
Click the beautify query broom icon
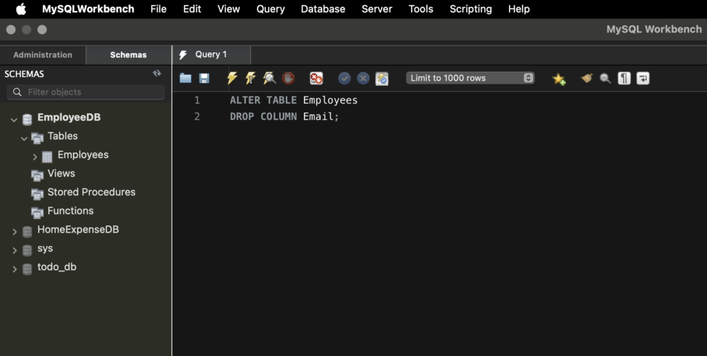(587, 79)
